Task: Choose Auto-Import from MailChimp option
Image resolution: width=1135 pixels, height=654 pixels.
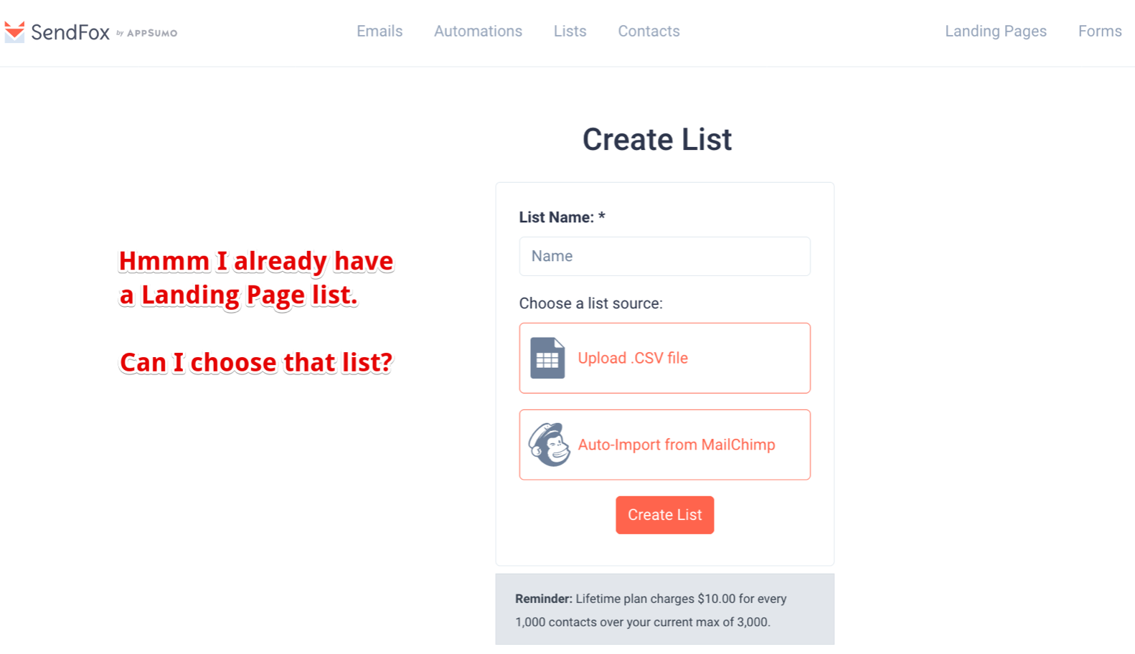Action: click(x=664, y=445)
